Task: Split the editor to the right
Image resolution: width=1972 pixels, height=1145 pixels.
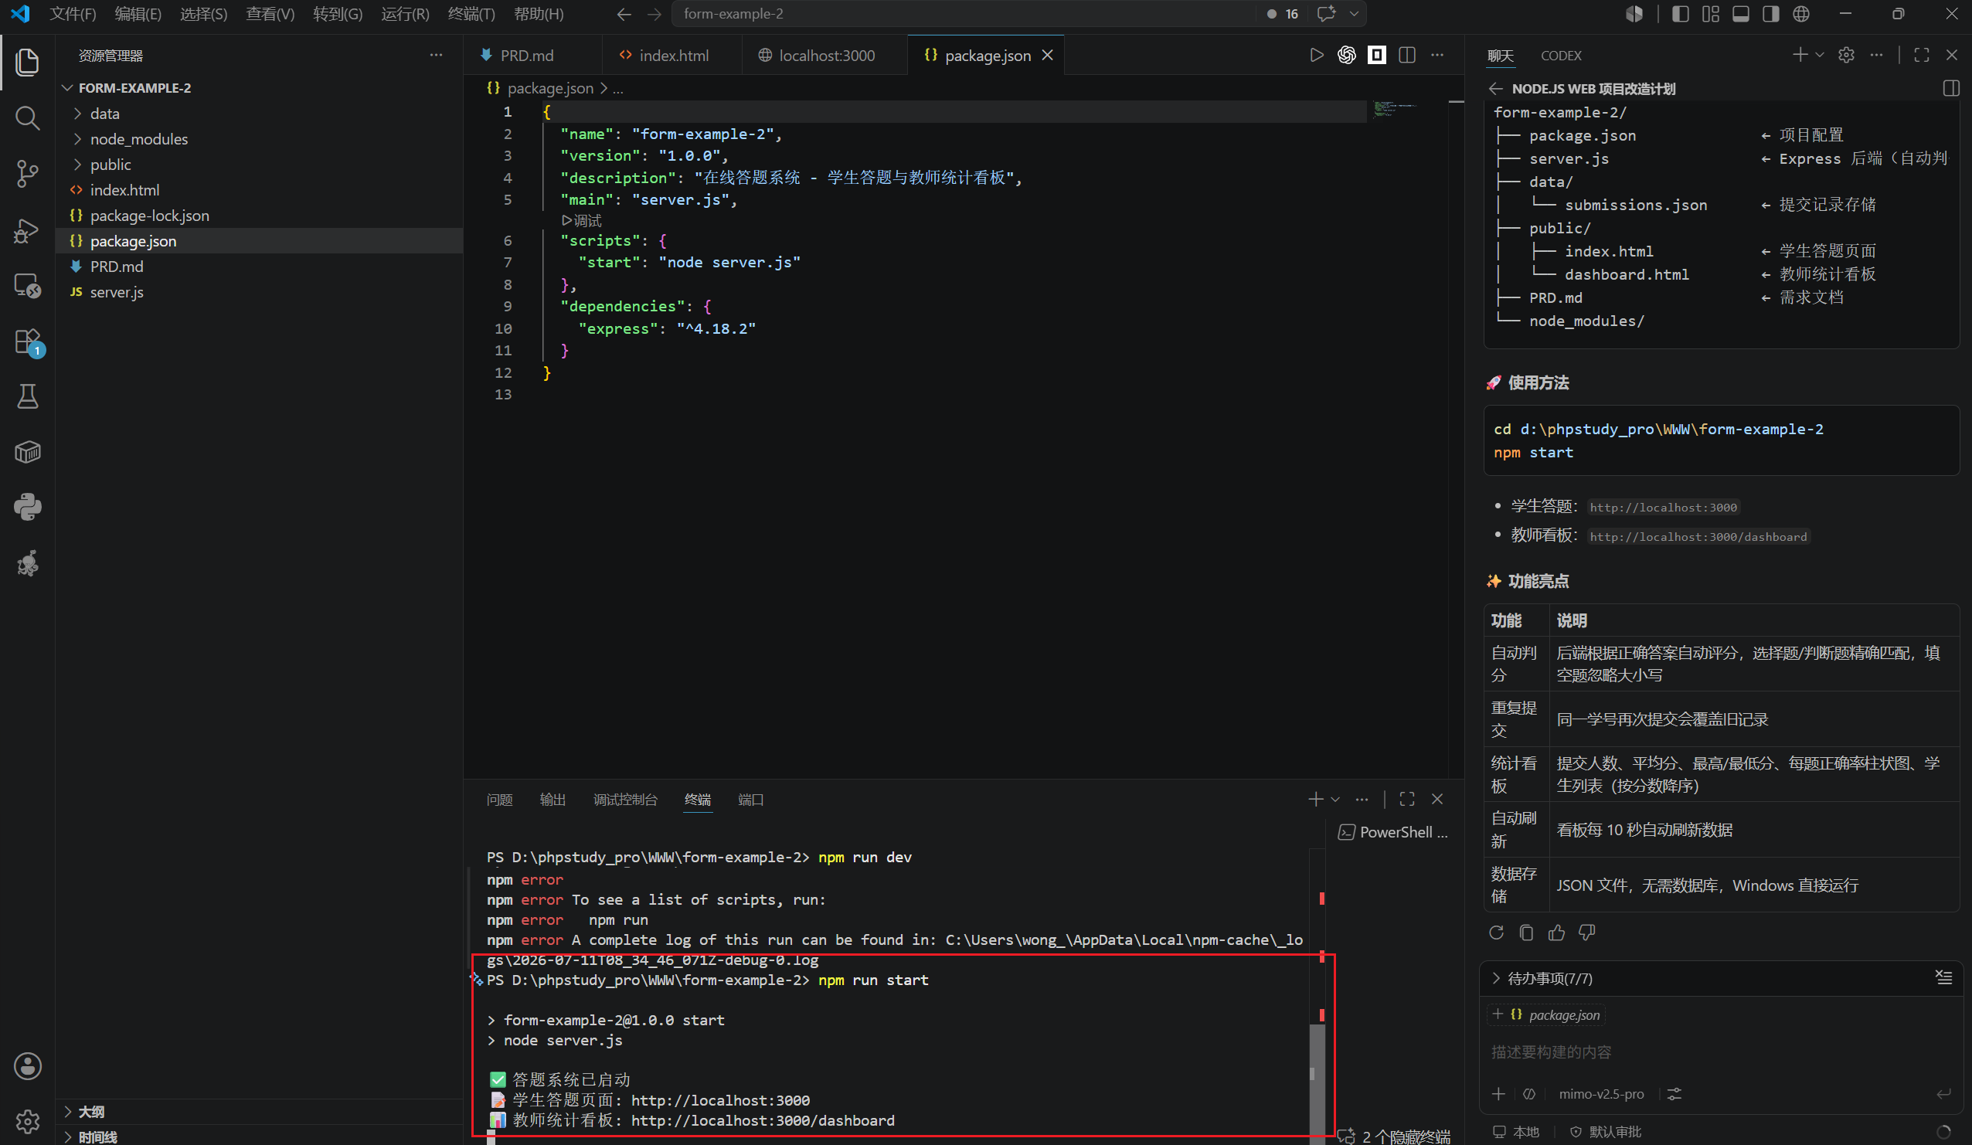Action: tap(1407, 55)
